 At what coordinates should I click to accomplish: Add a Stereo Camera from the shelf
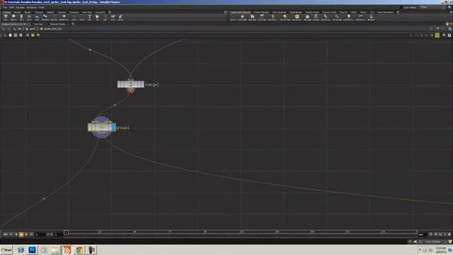click(x=360, y=17)
